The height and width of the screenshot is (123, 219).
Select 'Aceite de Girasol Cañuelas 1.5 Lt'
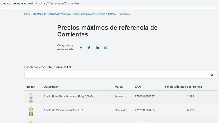pyautogui.click(x=64, y=110)
